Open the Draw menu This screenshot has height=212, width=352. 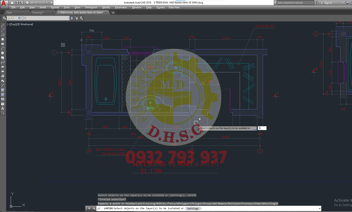(77, 7)
